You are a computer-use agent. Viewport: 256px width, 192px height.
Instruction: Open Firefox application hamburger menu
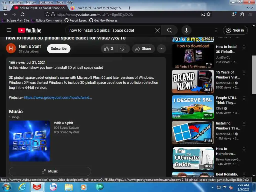[250, 14]
